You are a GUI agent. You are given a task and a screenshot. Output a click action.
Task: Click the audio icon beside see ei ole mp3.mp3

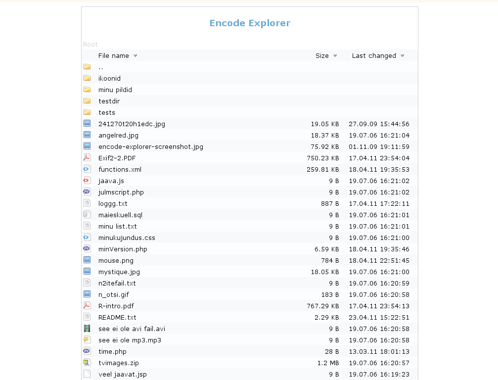point(87,340)
